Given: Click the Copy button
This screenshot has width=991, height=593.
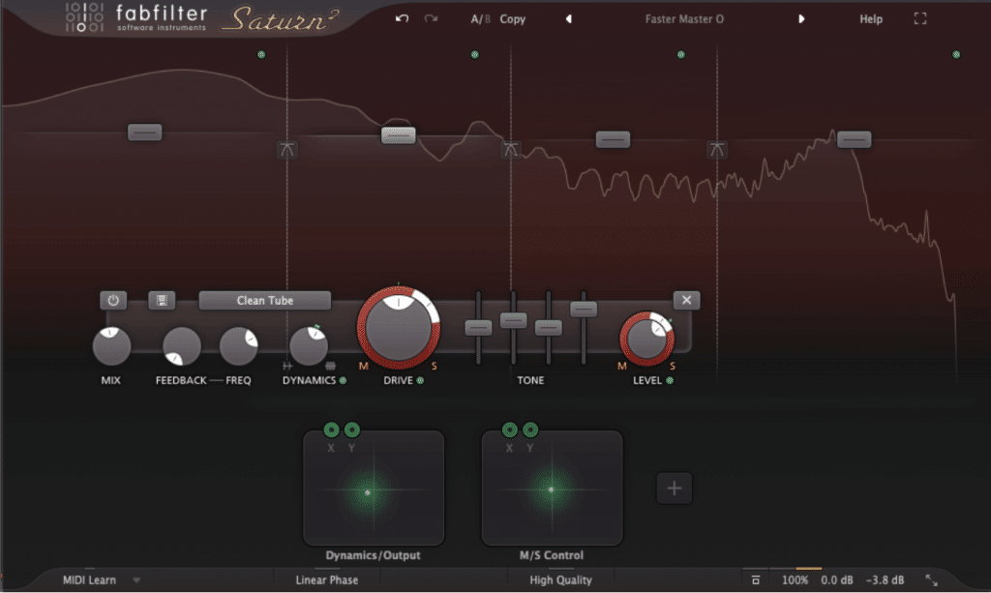Looking at the screenshot, I should point(513,18).
